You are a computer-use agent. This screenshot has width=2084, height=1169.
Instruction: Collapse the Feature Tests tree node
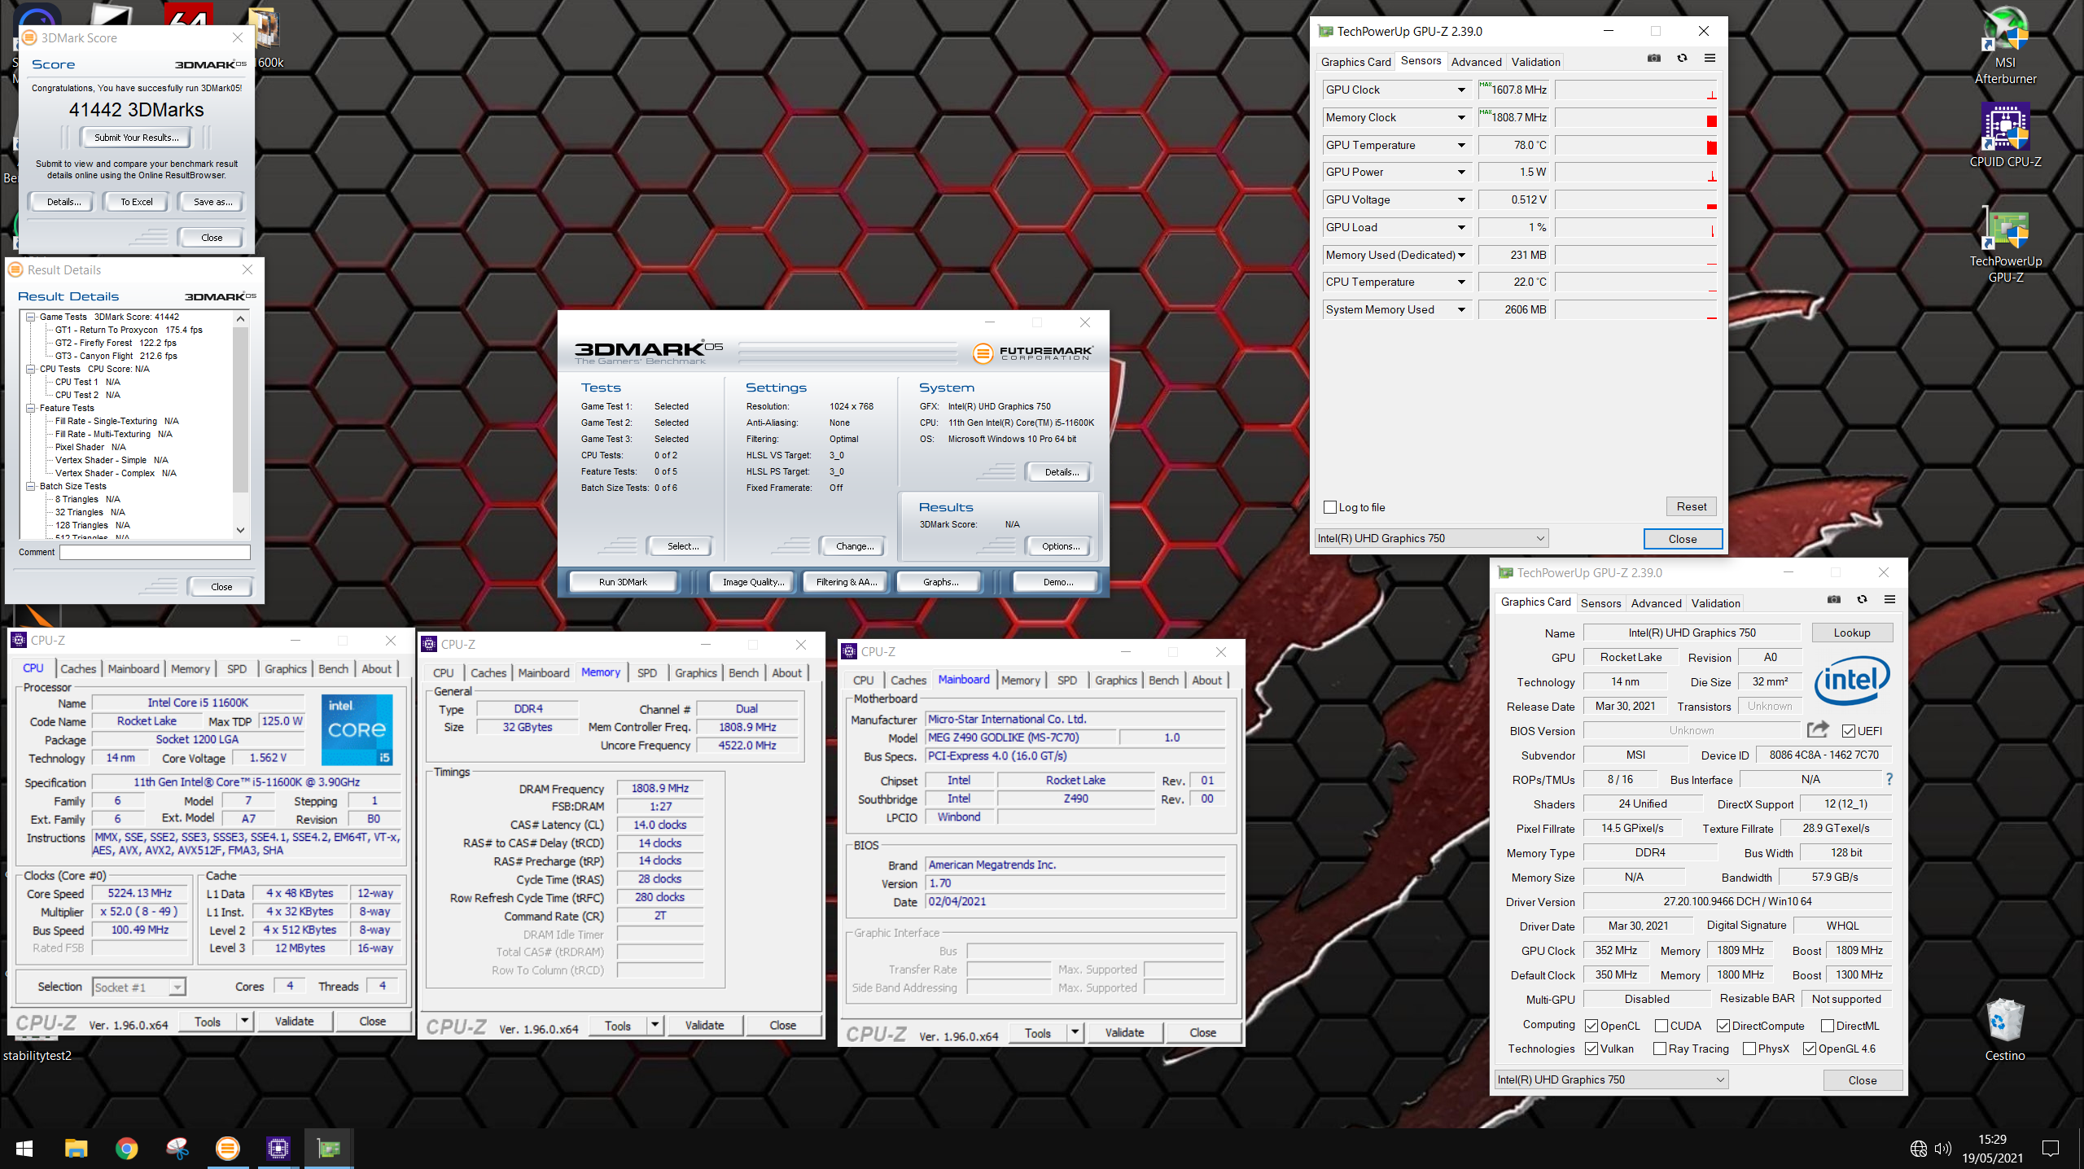31,408
